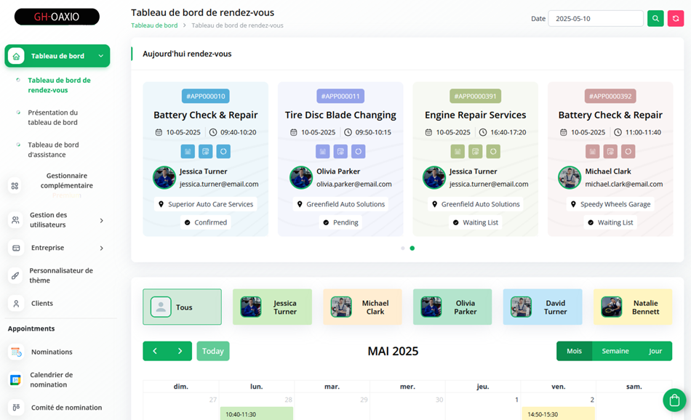This screenshot has height=420, width=691.
Task: Open the shopping bag floating icon
Action: (x=674, y=400)
